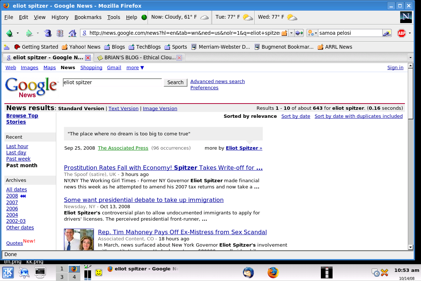Click the feed icon inside the URL bar

(284, 33)
